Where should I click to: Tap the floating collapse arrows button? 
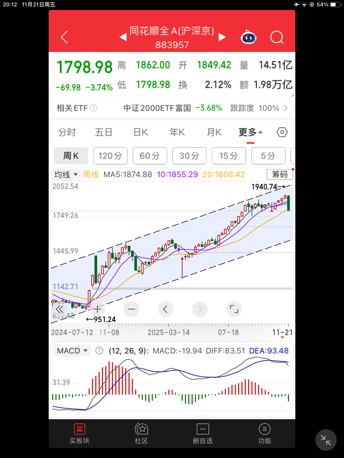point(326,440)
